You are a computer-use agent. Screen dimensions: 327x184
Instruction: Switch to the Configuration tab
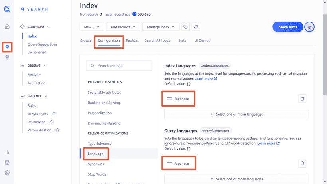click(109, 40)
